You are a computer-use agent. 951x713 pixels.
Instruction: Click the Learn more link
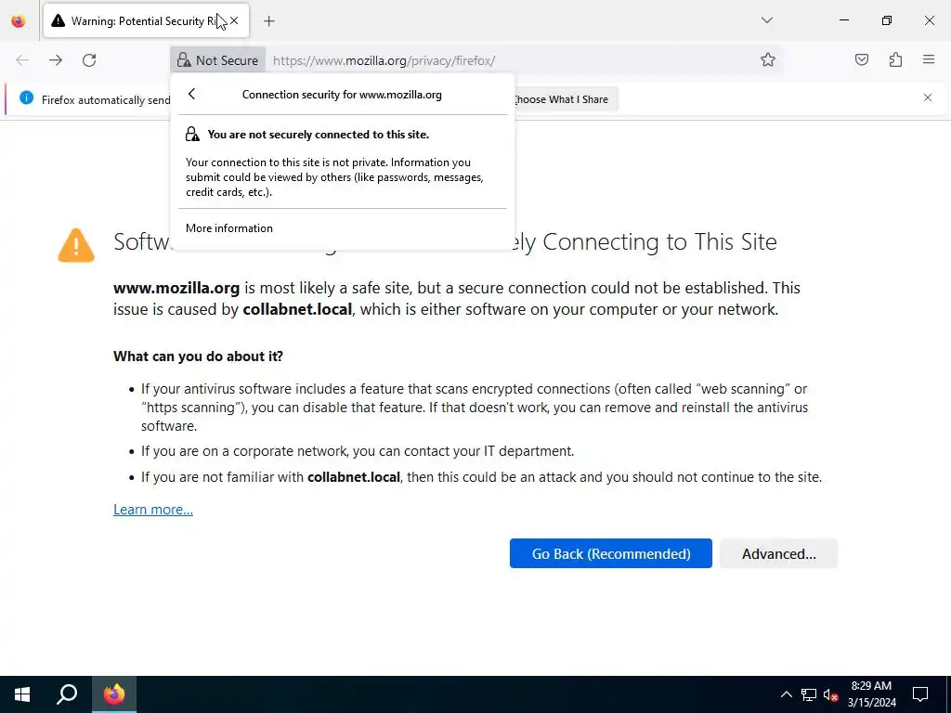coord(153,510)
